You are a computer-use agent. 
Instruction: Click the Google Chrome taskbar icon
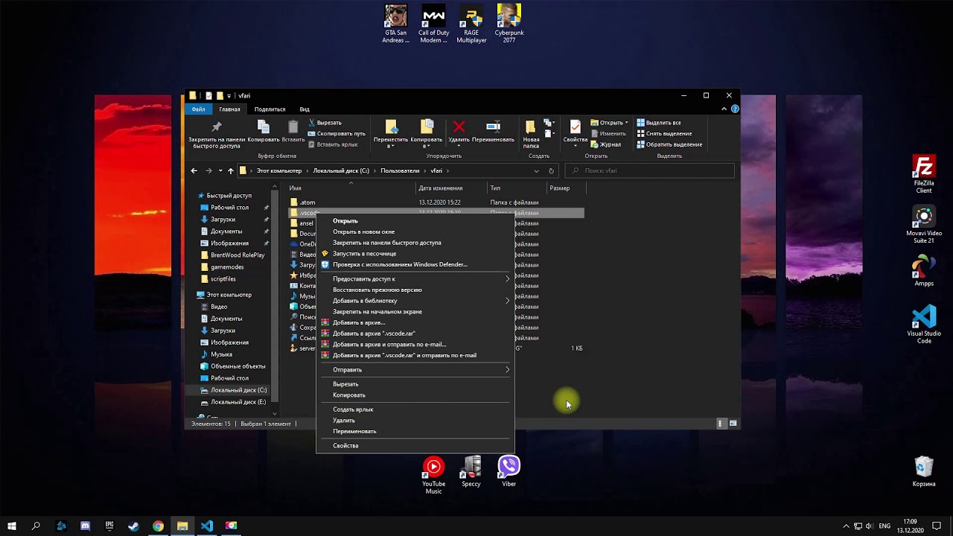click(158, 526)
